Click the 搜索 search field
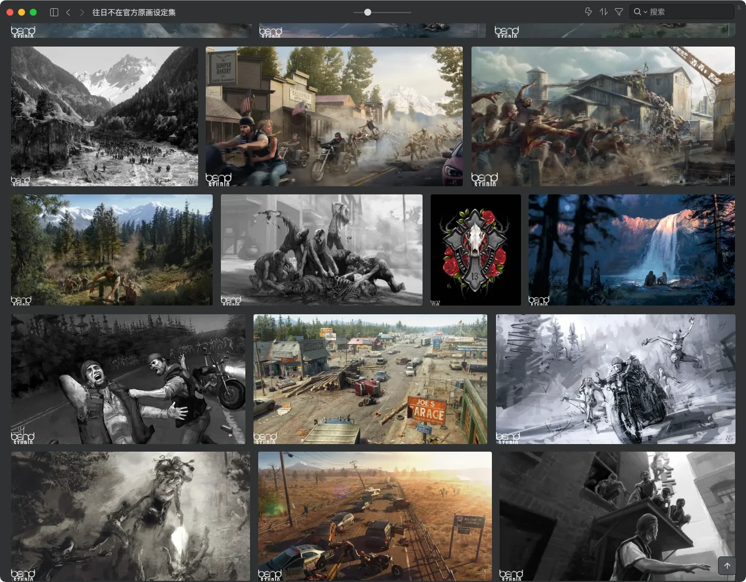Screen dimensions: 746x582 (682, 12)
